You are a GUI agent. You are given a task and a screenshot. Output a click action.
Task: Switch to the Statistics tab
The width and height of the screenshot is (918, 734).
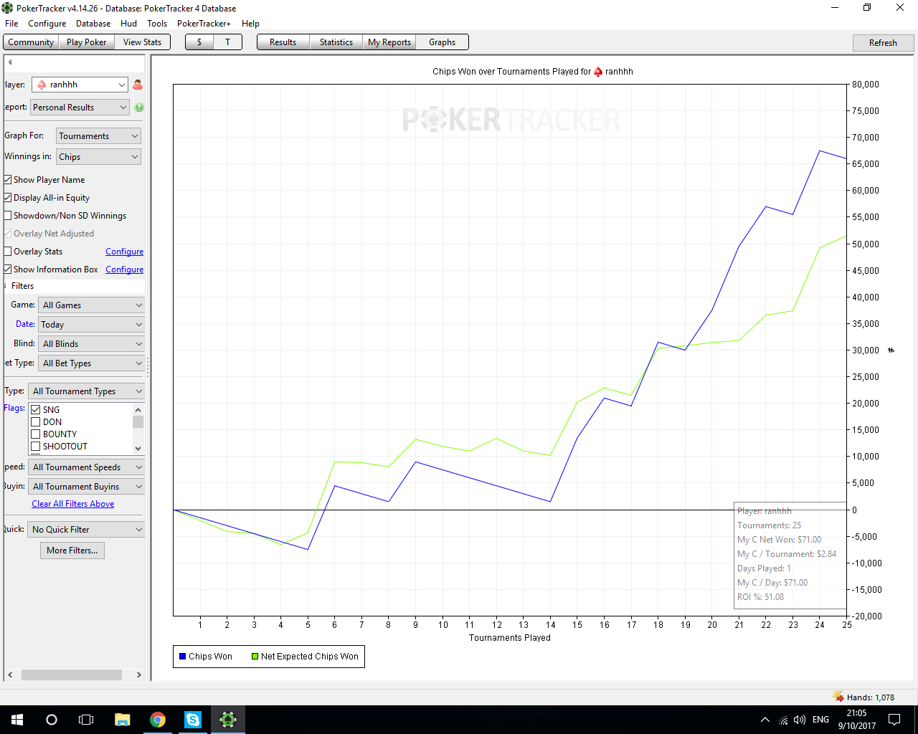pyautogui.click(x=336, y=42)
